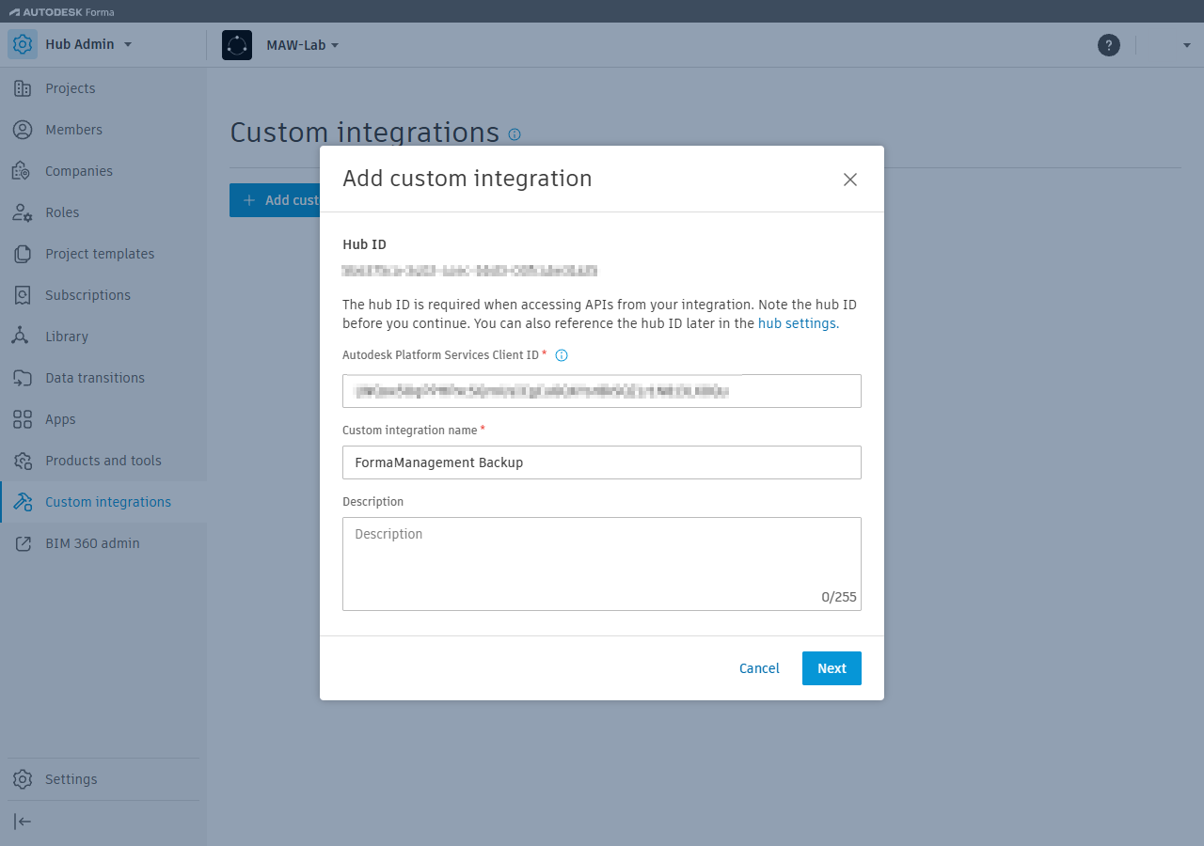The height and width of the screenshot is (846, 1204).
Task: Close the Add custom integration dialog
Action: [x=850, y=180]
